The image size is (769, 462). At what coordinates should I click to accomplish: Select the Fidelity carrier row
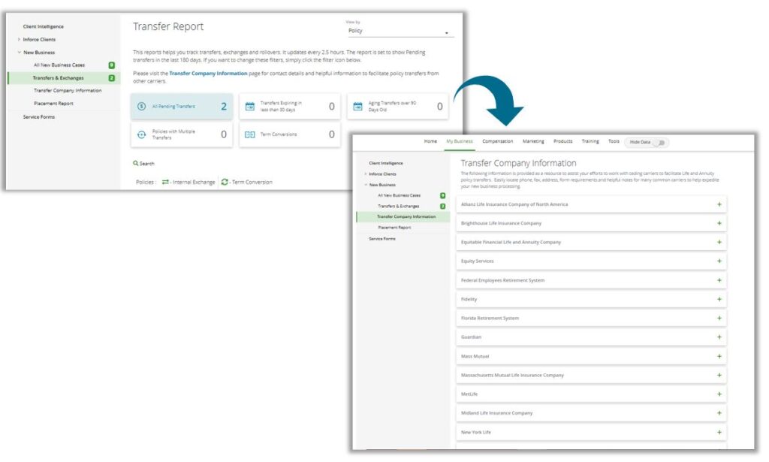click(469, 299)
